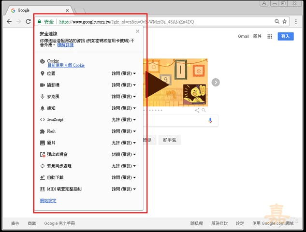
Task: Click the doodle search magnifier icon
Action: 204,110
